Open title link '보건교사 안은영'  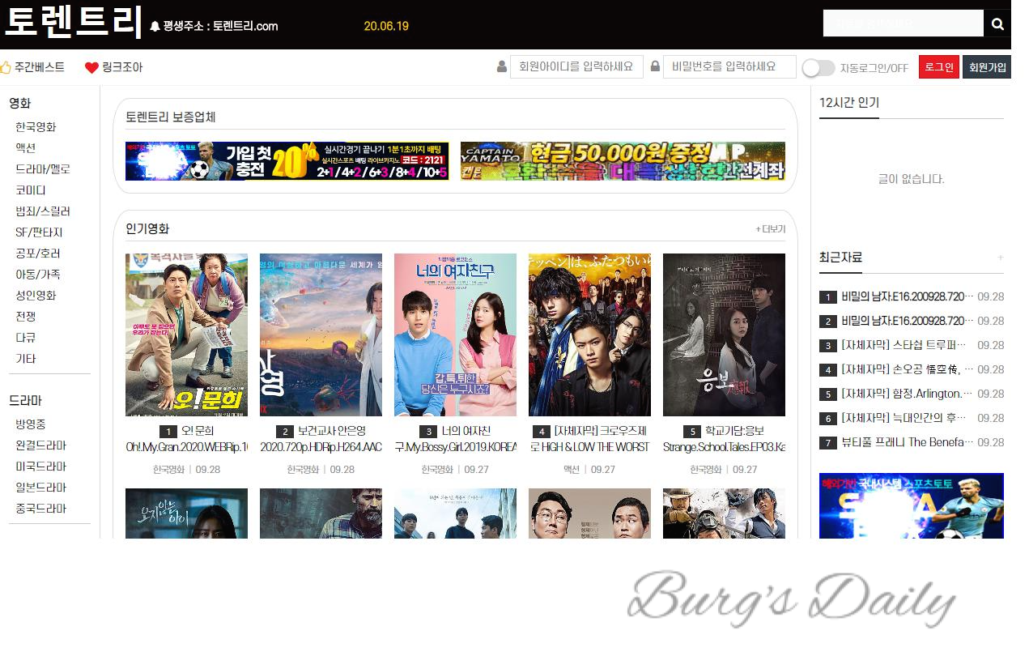[332, 431]
